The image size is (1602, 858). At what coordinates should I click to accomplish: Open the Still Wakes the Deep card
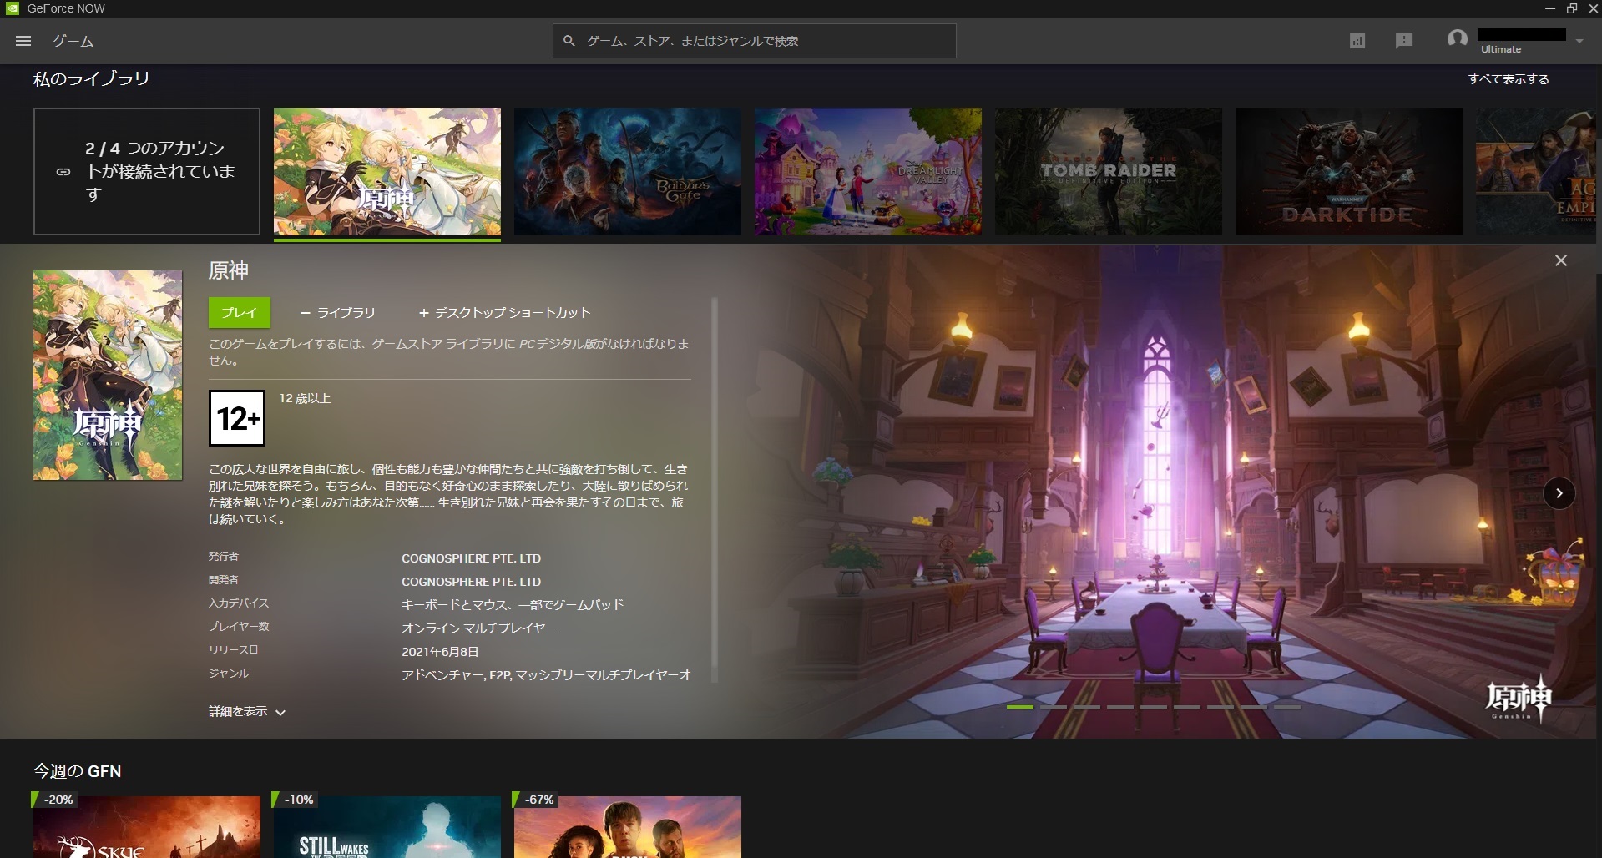pyautogui.click(x=387, y=827)
